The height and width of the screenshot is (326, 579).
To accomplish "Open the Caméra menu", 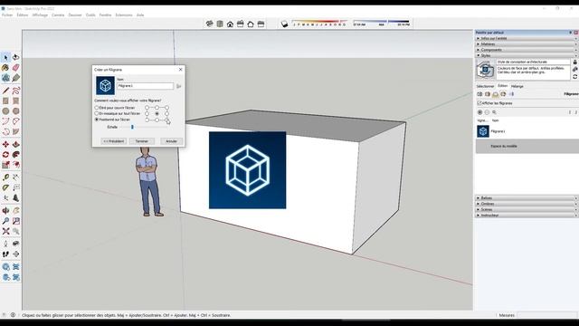I will tap(58, 15).
